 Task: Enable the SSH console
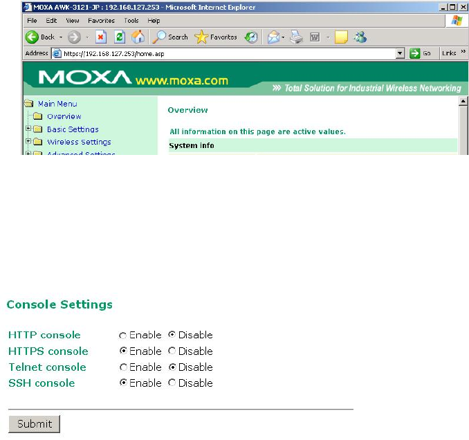tap(123, 383)
